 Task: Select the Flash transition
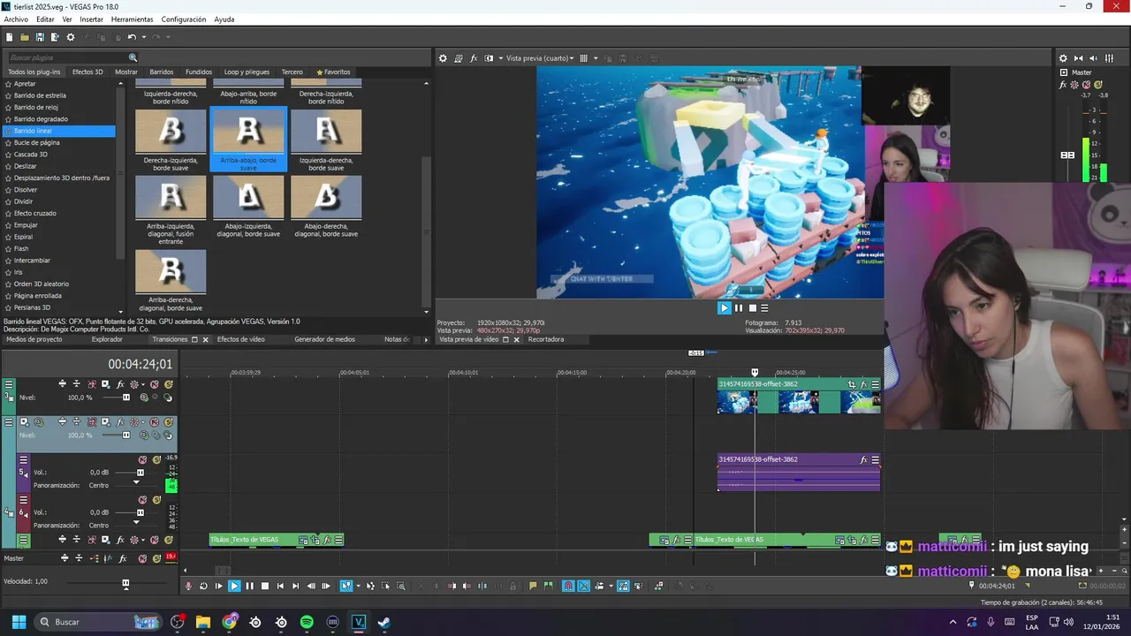click(x=21, y=248)
